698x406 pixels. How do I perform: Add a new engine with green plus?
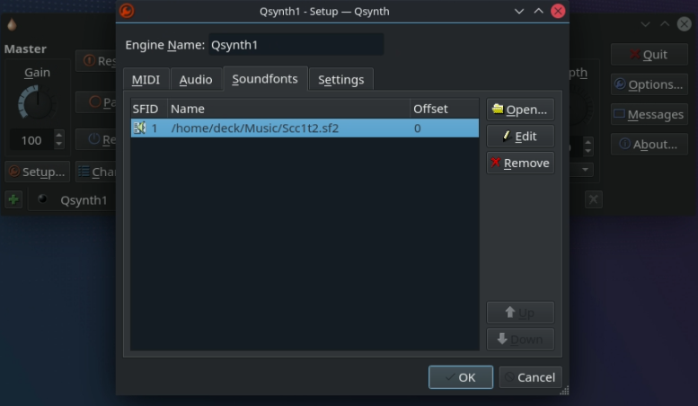[13, 199]
